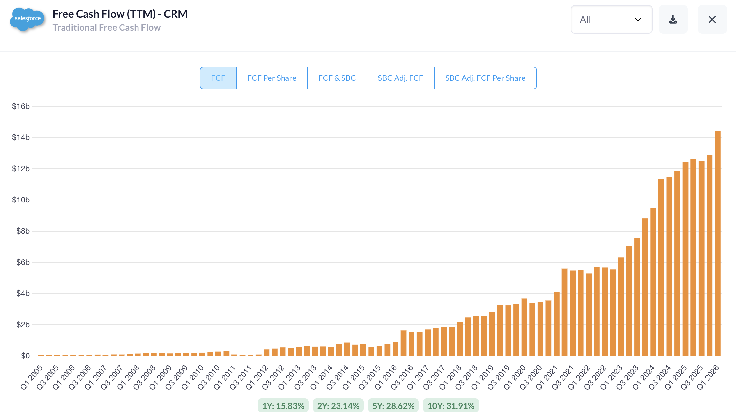This screenshot has width=736, height=418.
Task: Click the Salesforce cloud logo
Action: click(28, 19)
